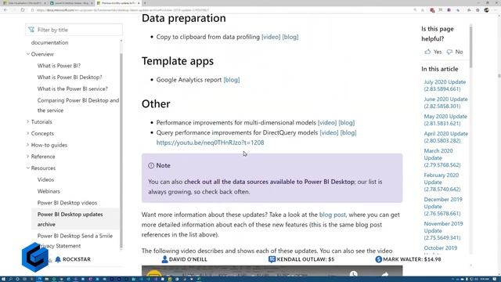The width and height of the screenshot is (501, 282).
Task: Open What is Power BI Desktop? page
Action: [x=70, y=77]
